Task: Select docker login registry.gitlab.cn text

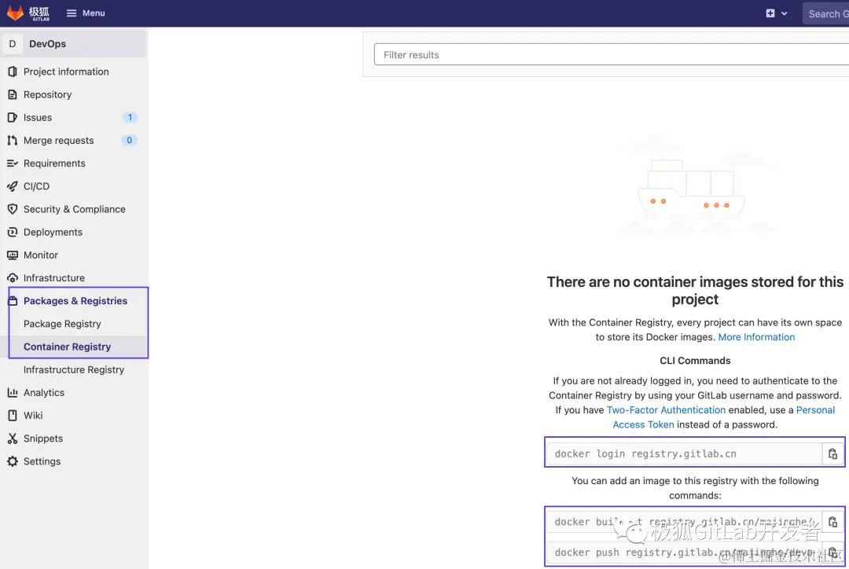Action: coord(645,453)
